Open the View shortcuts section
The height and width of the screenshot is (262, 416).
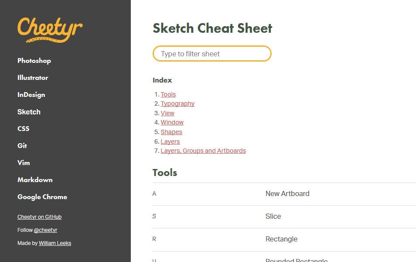tap(167, 113)
